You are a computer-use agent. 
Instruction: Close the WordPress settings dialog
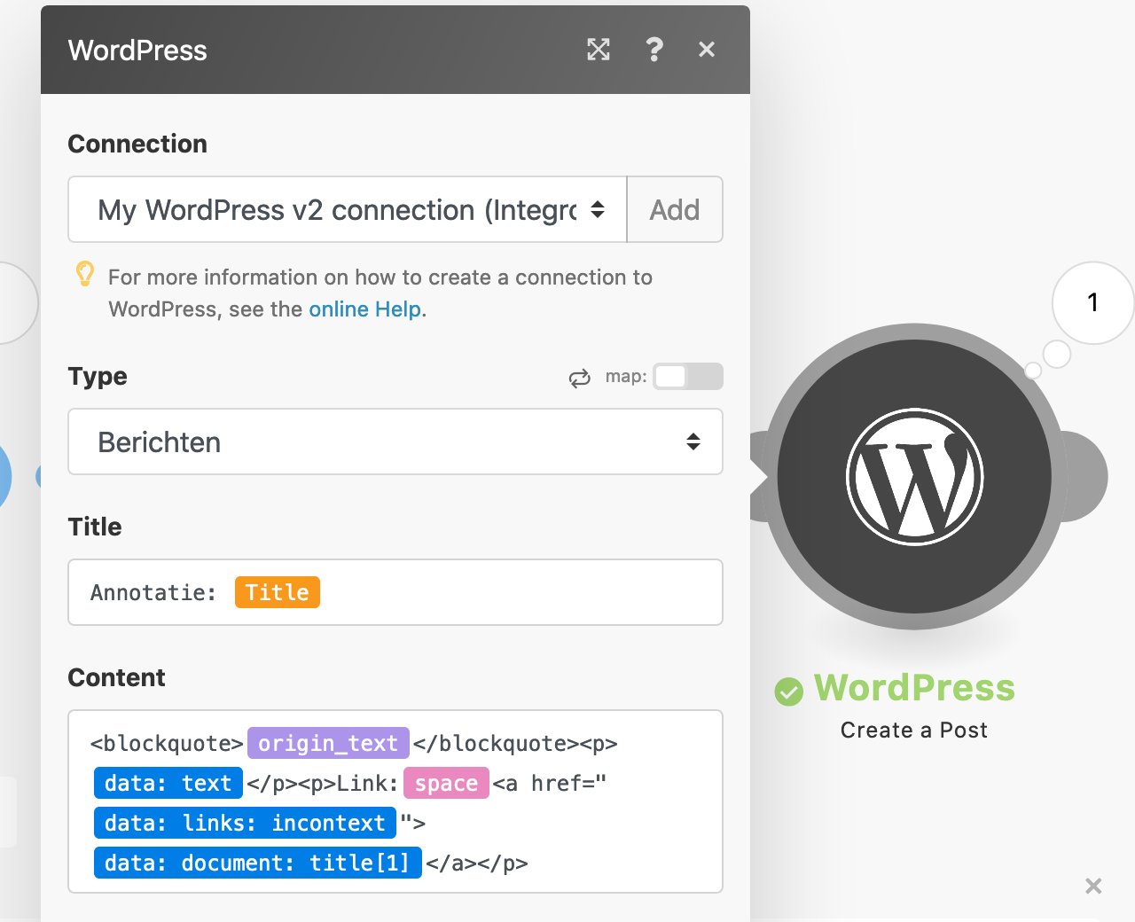[707, 50]
